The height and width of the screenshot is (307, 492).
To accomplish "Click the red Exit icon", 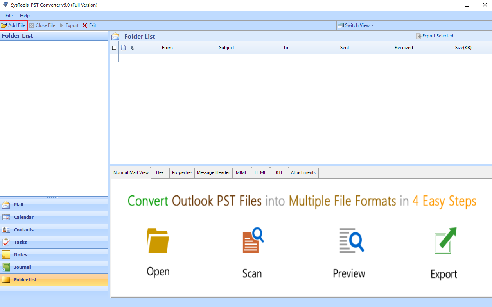I will tap(85, 25).
